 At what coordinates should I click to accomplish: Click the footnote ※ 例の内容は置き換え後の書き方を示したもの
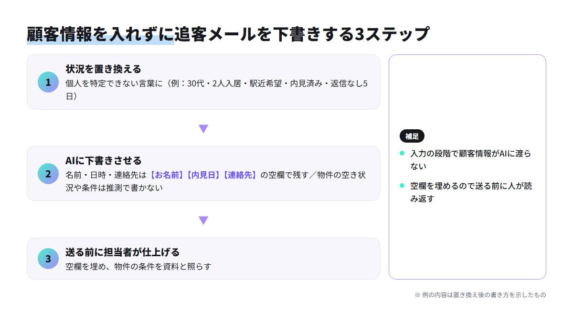tap(480, 295)
